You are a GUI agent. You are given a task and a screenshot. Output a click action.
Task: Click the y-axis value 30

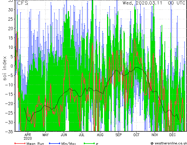[x=11, y=10]
